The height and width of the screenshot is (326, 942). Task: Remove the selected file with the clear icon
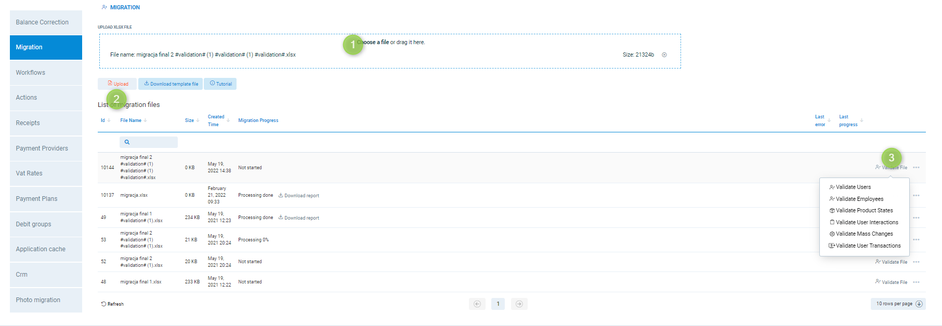[664, 55]
